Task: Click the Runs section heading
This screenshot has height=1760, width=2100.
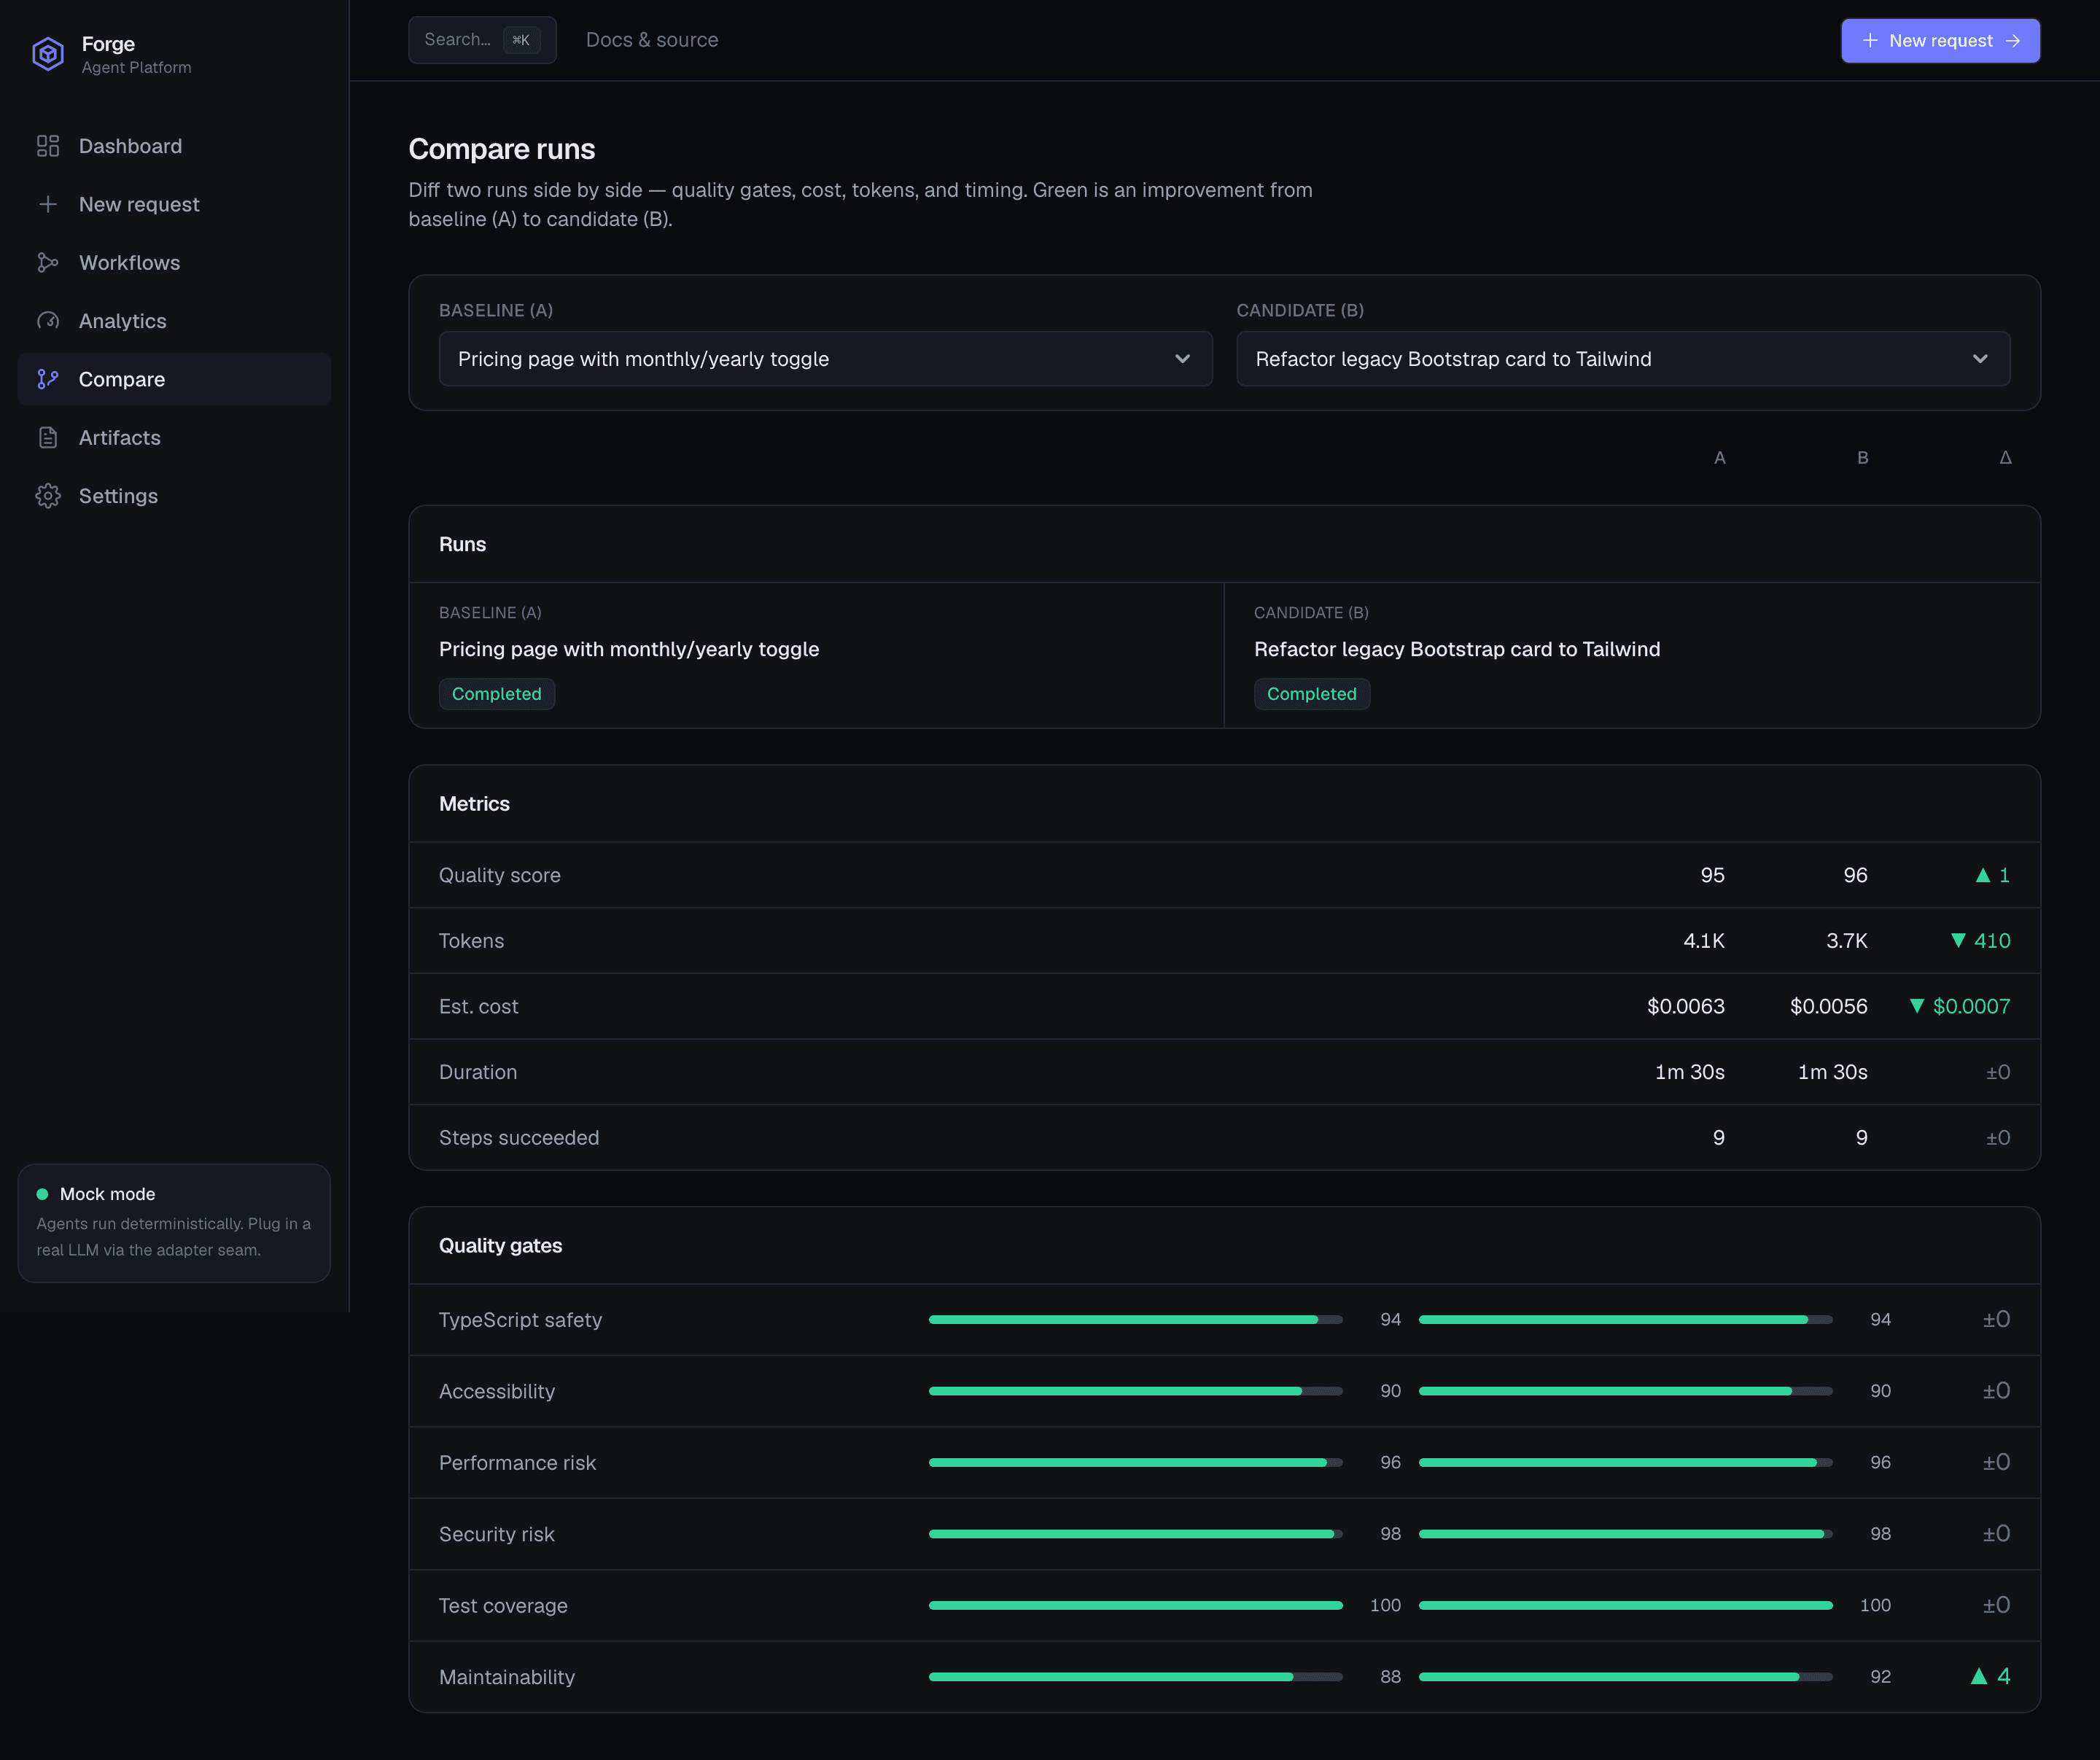Action: [462, 544]
